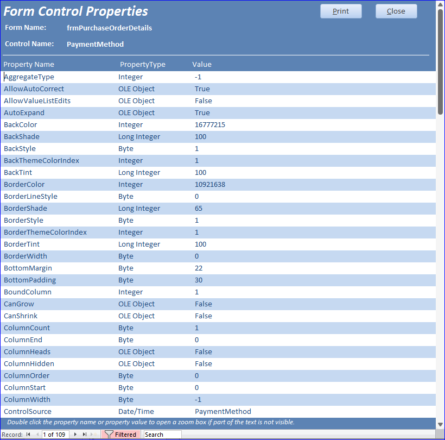Select the BottomMargin property name

tap(28, 268)
